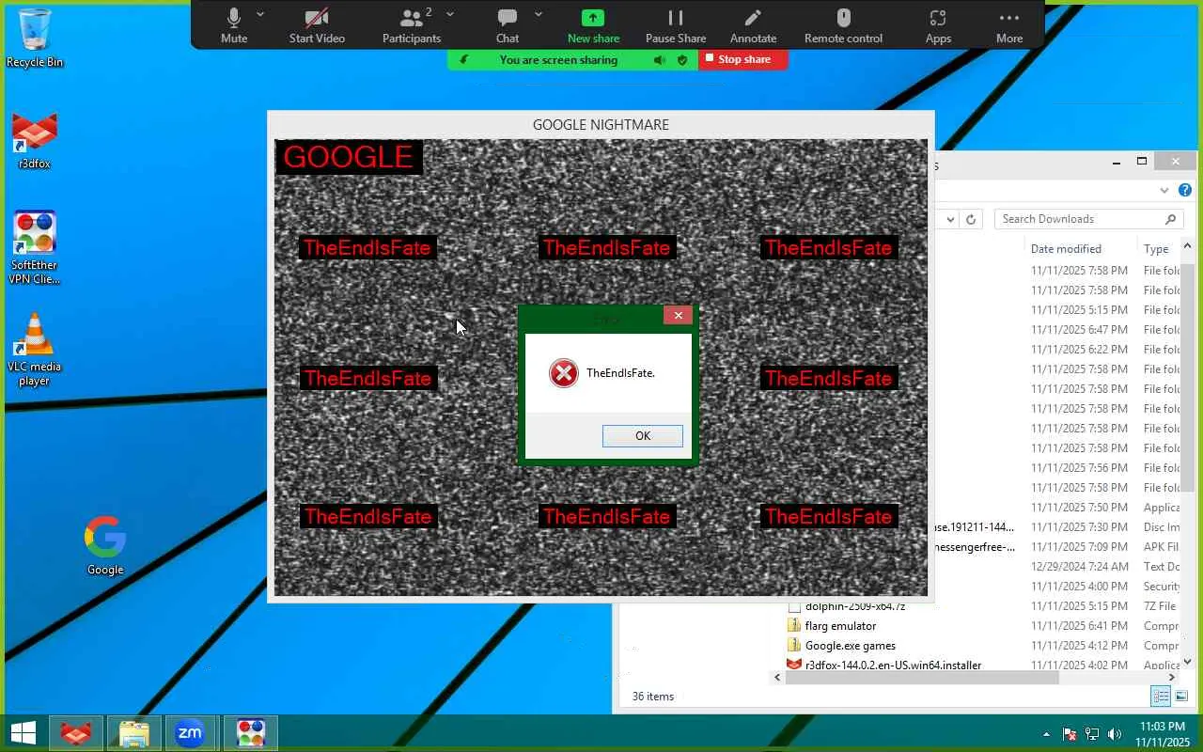Pause Share in the Zoom toolbar
Viewport: 1203px width, 752px height.
click(x=676, y=25)
